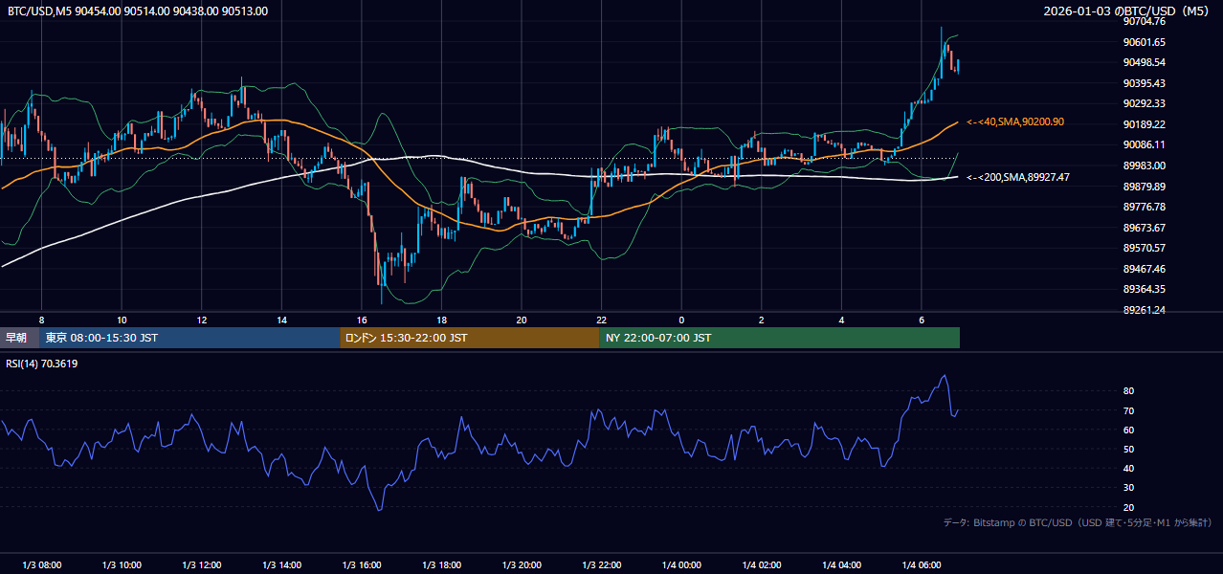Click the RSI axis level 60
Screen dimensions: 1223x574
[x=1128, y=430]
